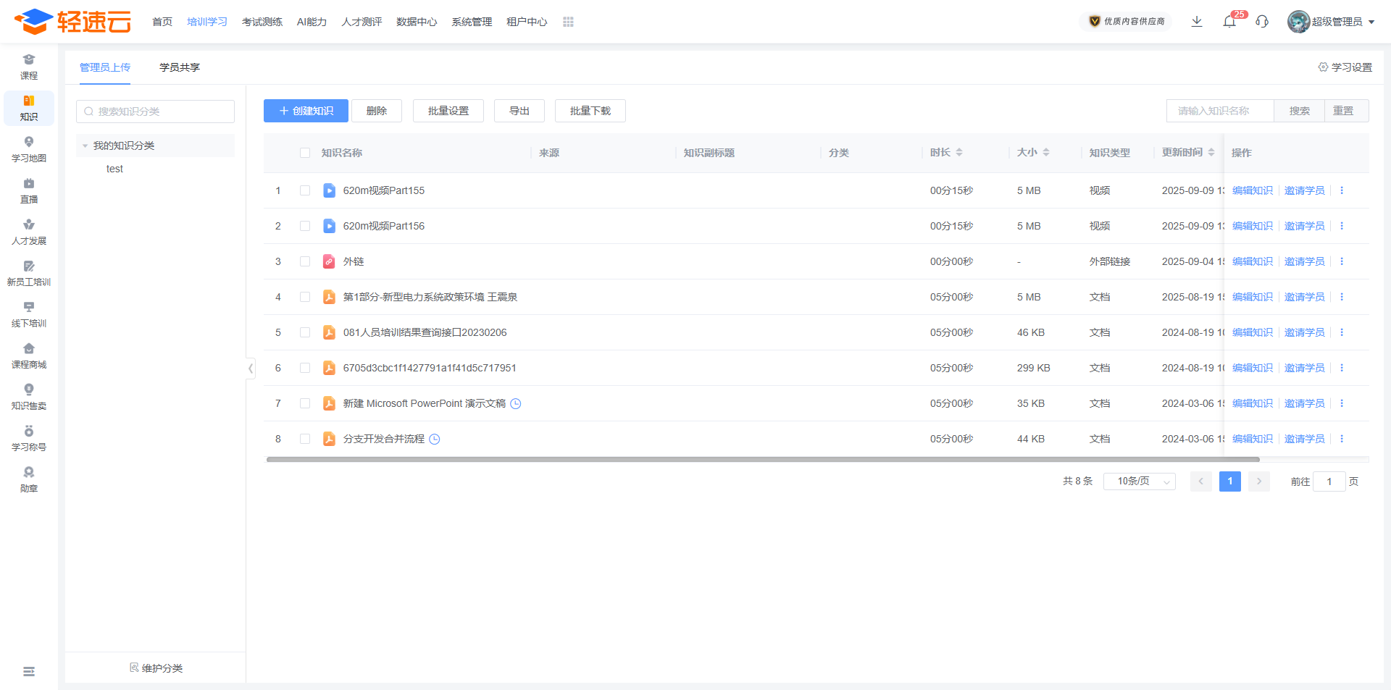Open 数据中心 in the top menu
The image size is (1391, 690).
(x=417, y=22)
